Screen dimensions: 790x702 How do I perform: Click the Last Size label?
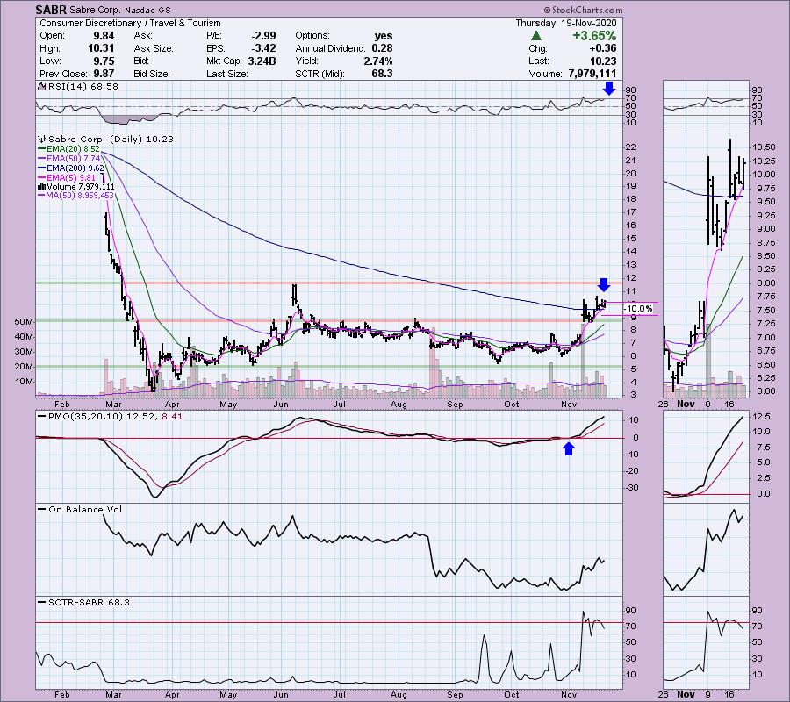click(227, 74)
